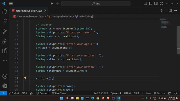Show hidden system tray icons chevron
The image size is (180, 101).
click(x=143, y=98)
